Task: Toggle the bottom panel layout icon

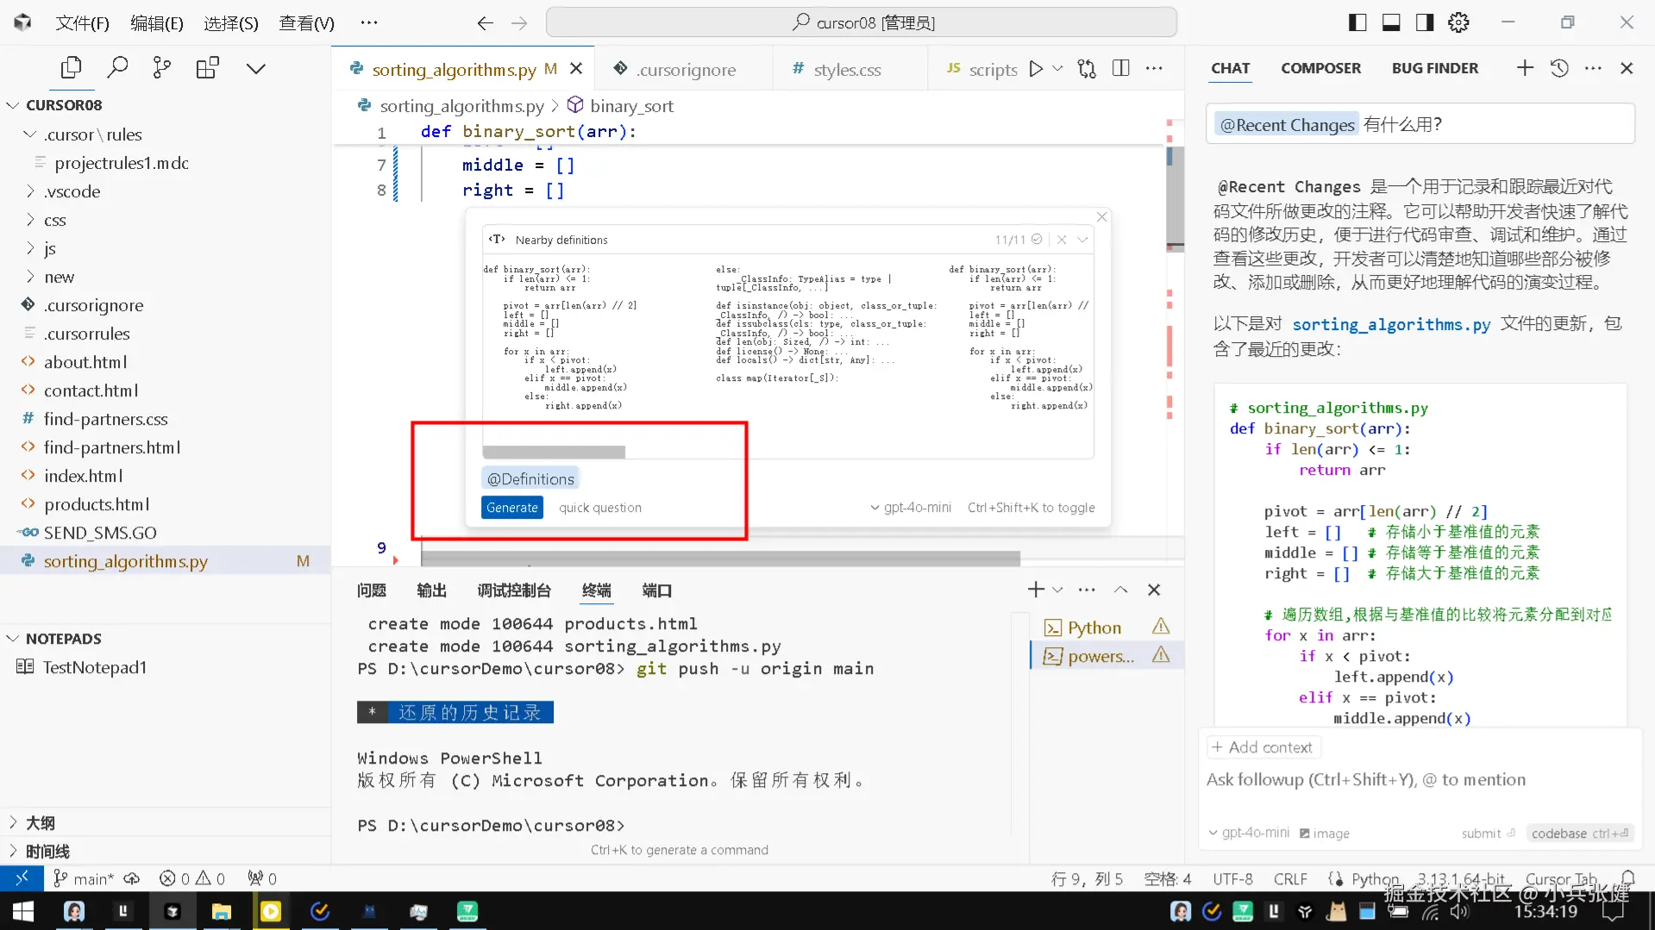Action: pos(1391,22)
